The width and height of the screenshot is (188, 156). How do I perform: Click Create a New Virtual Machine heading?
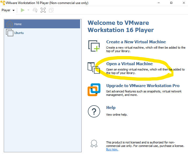click(x=136, y=42)
